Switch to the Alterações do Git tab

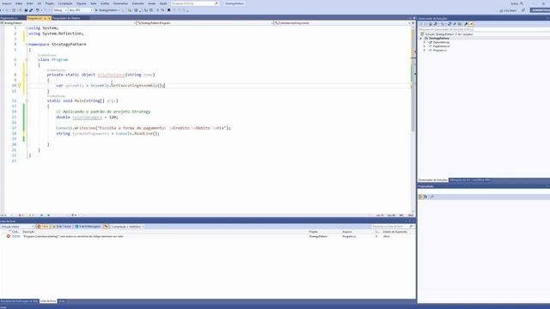pyautogui.click(x=470, y=180)
